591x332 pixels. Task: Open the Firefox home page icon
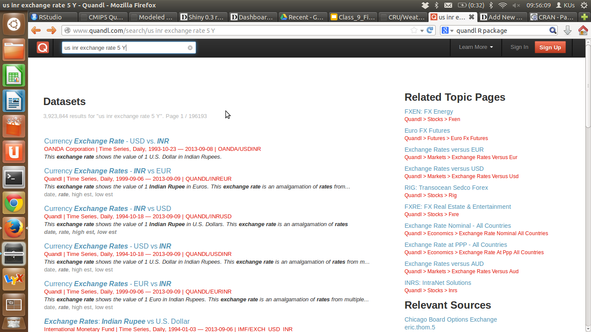tap(583, 30)
